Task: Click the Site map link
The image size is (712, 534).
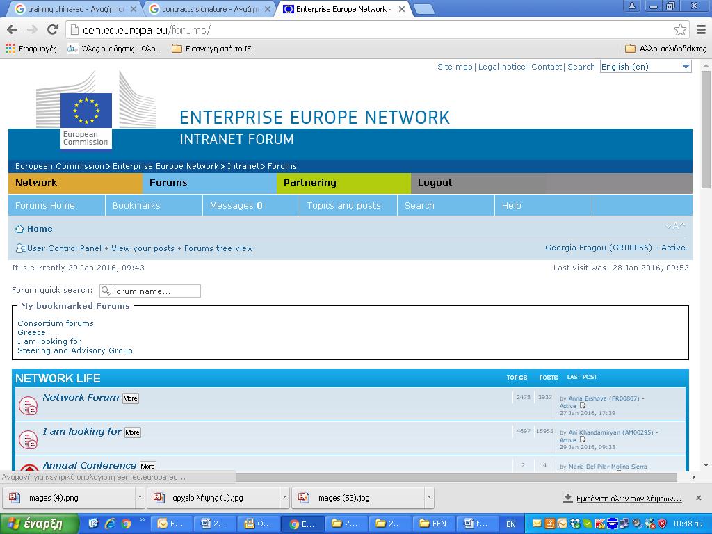Action: 455,67
